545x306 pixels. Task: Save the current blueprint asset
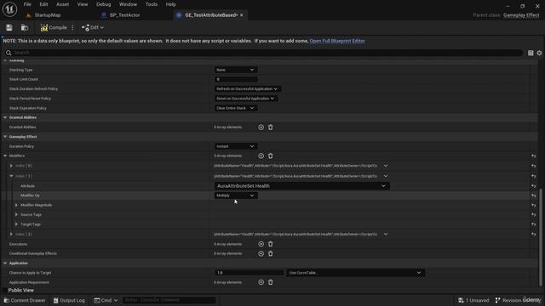(9, 28)
